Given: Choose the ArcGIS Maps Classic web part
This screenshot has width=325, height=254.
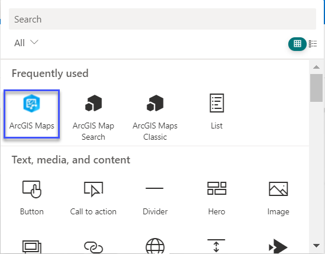Looking at the screenshot, I should pos(155,117).
